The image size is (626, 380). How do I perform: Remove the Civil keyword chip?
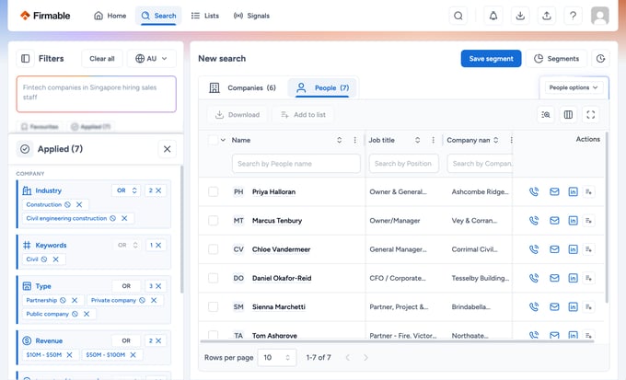[x=55, y=259]
